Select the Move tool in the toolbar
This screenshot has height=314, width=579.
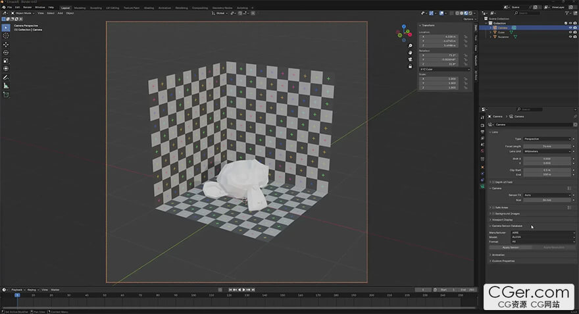click(7, 44)
